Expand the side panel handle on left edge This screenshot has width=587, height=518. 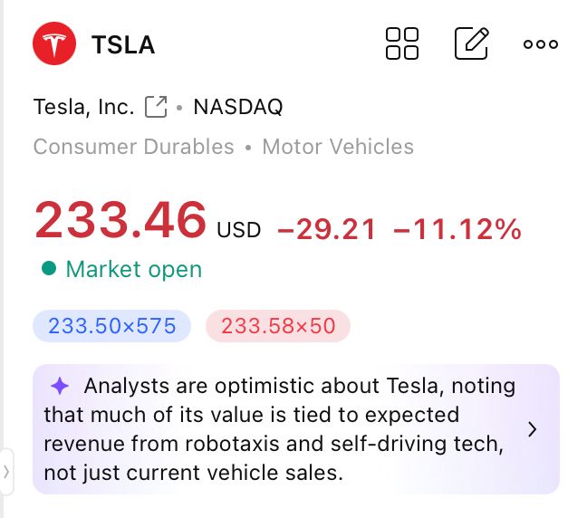6,470
